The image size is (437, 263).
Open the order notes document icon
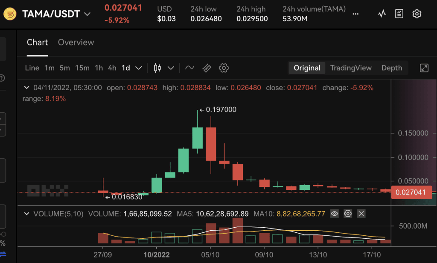point(399,14)
